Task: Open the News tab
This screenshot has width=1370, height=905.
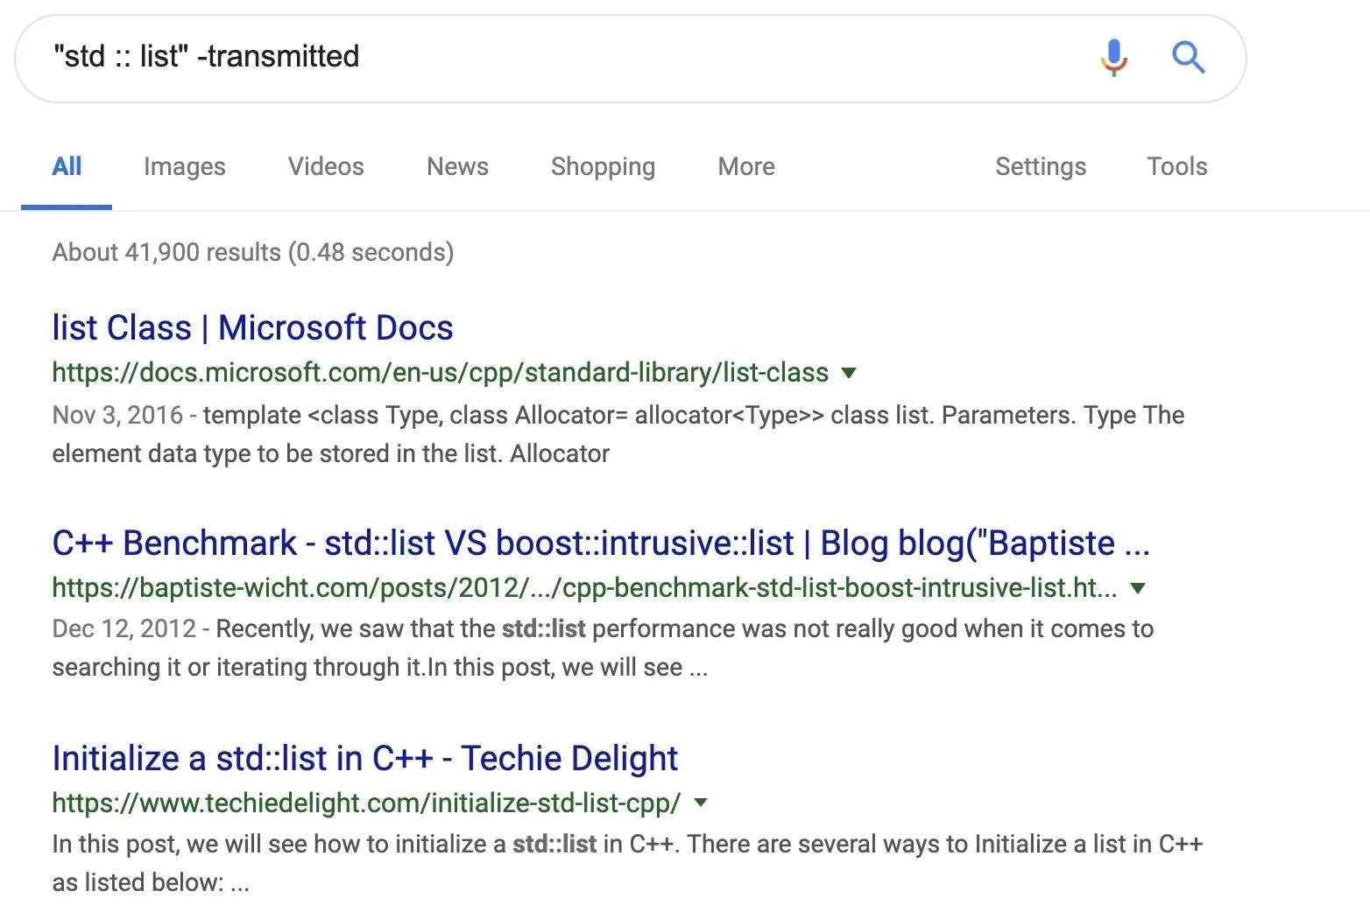Action: [457, 166]
